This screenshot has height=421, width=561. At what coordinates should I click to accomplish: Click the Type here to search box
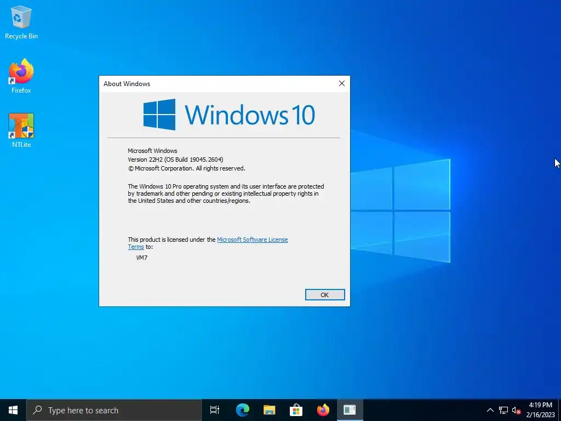point(114,410)
